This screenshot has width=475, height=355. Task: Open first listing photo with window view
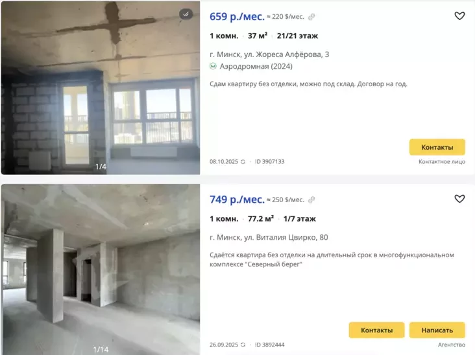(x=101, y=88)
